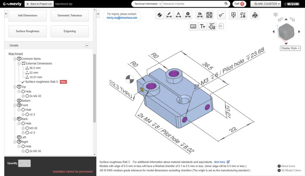Collapse the Common Items tree node
Viewport: 305px width, 176px height.
click(x=15, y=59)
